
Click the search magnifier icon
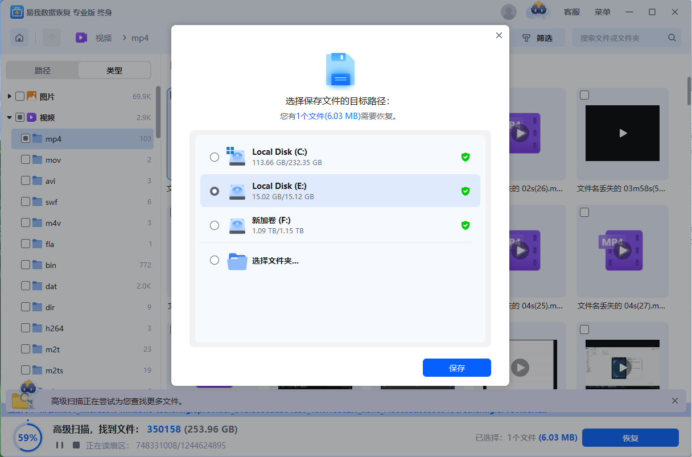click(672, 38)
